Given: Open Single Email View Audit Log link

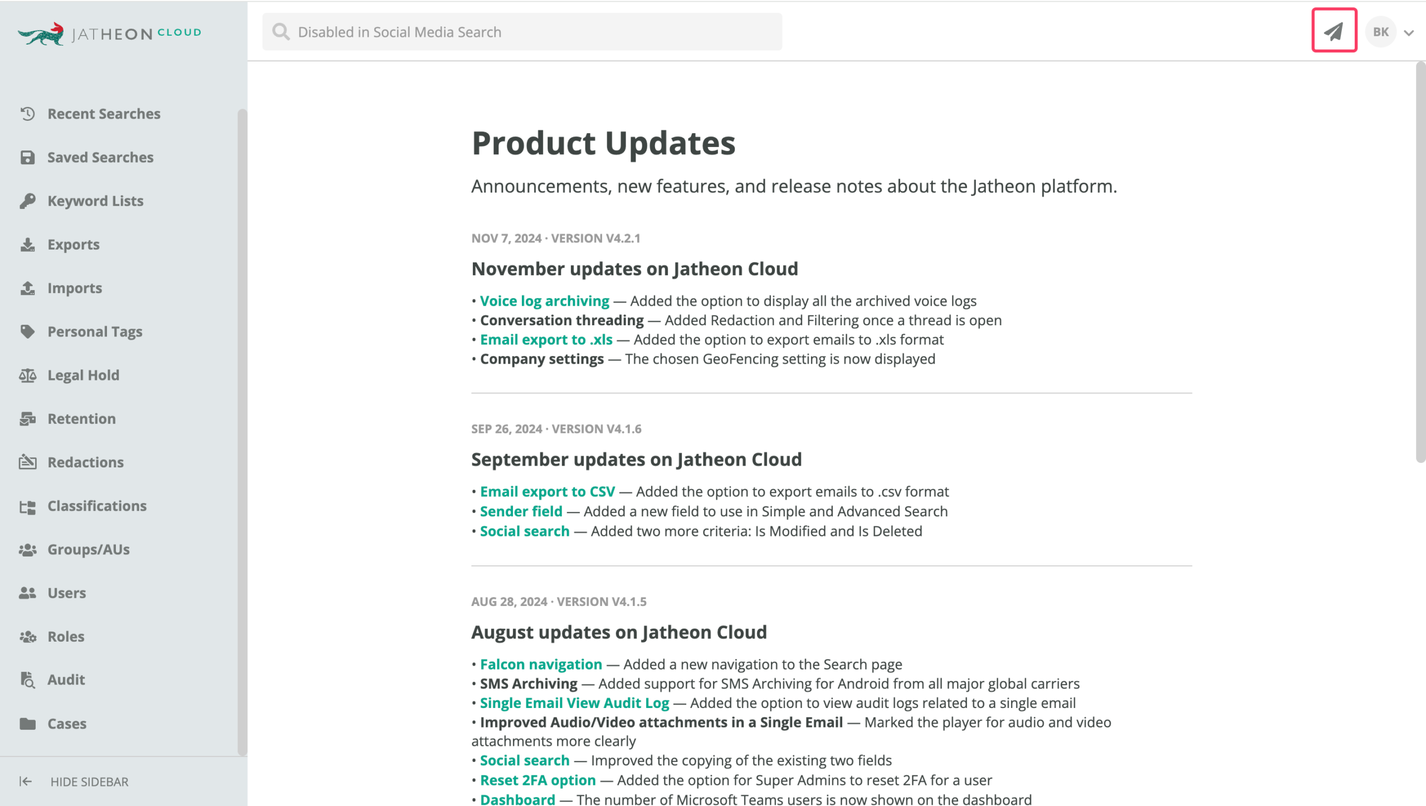Looking at the screenshot, I should coord(574,703).
